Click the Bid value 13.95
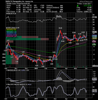This screenshot has width=98, height=100. [x=30, y=10]
